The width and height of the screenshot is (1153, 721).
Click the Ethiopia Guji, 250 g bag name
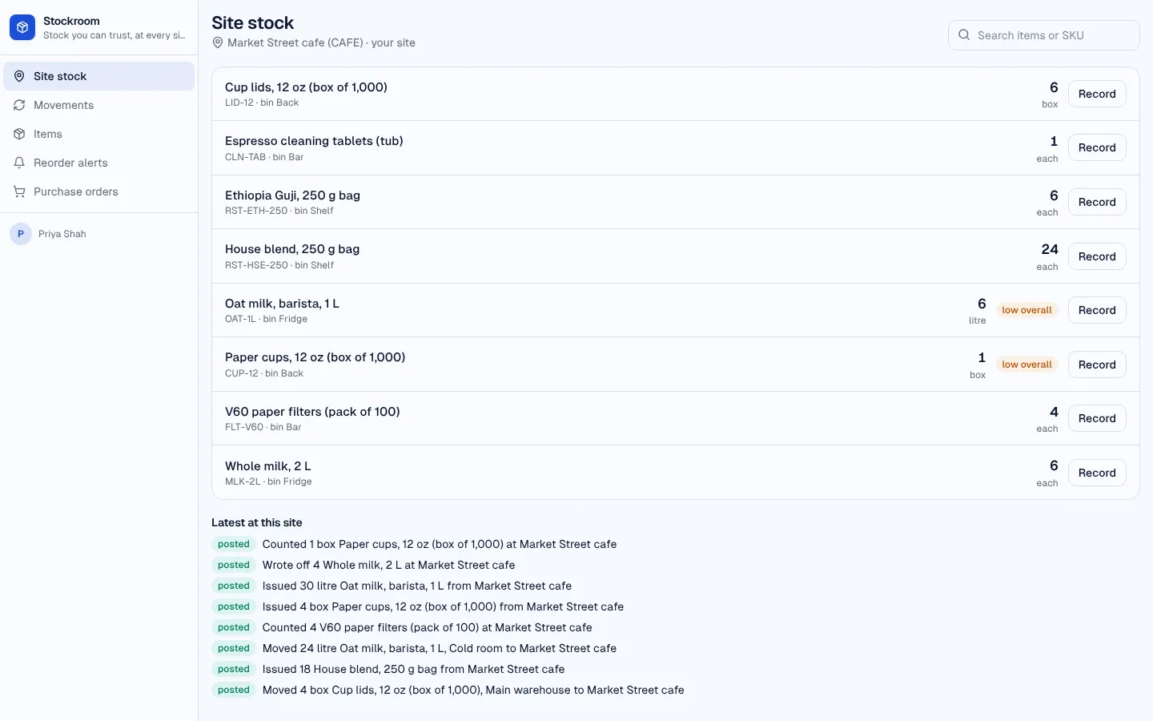point(292,195)
